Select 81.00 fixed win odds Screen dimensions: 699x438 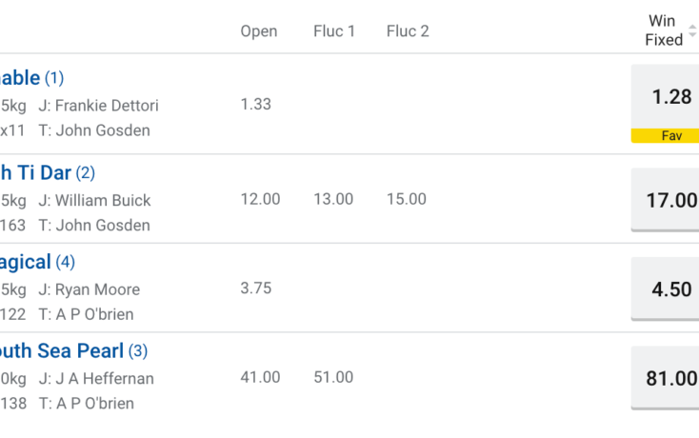pos(665,378)
